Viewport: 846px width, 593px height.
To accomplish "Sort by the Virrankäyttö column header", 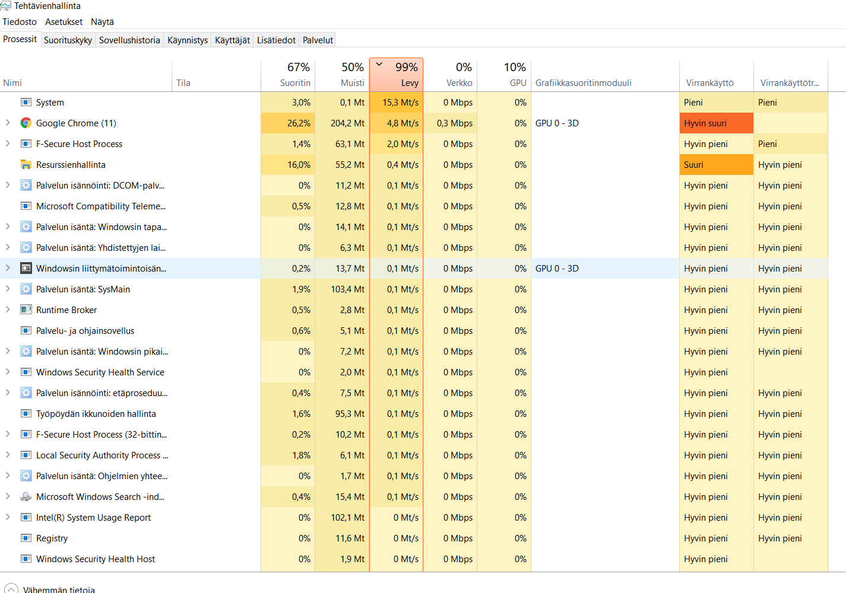I will point(717,75).
